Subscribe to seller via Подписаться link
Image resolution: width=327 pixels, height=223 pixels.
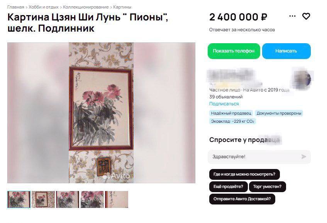(224, 104)
